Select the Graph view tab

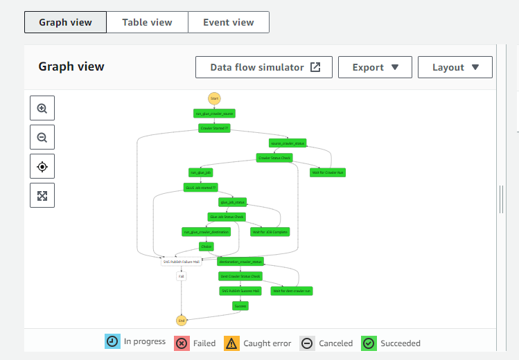65,22
